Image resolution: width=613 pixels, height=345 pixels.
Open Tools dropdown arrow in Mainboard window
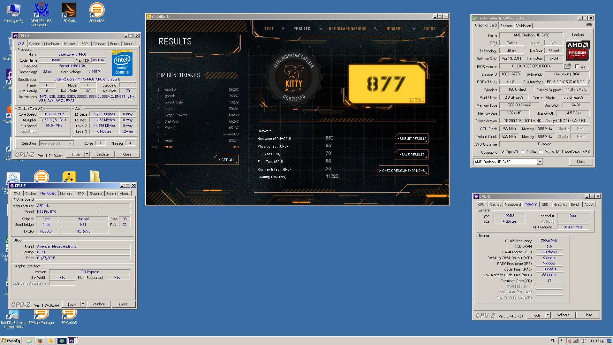(x=83, y=304)
